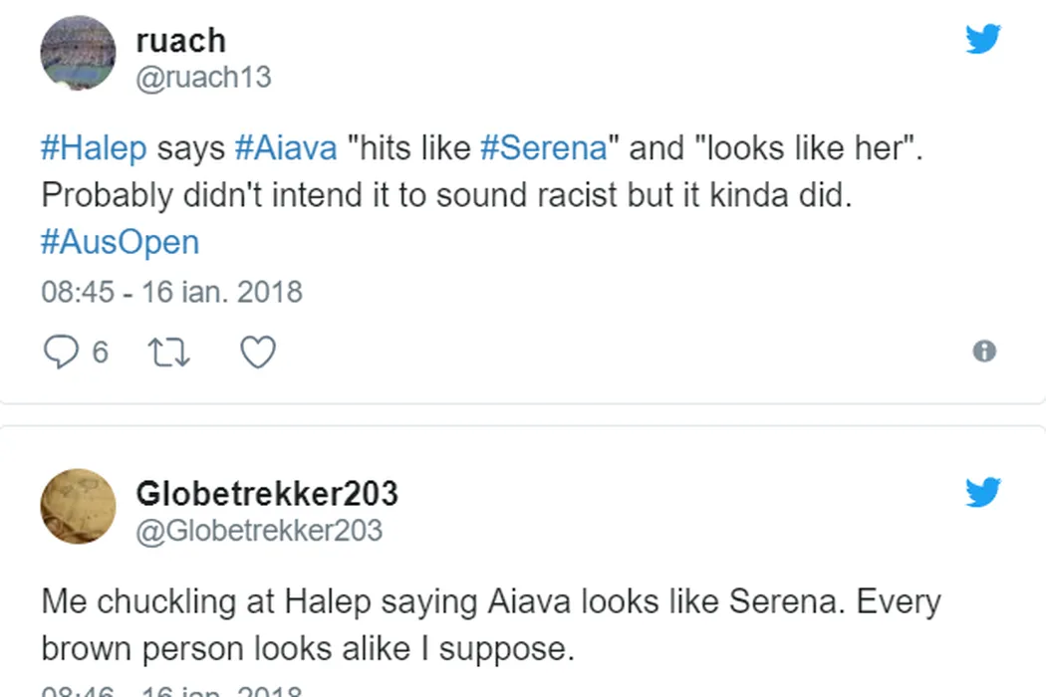Click the Twitter bird icon on Globetrekker203's tweet
The width and height of the screenshot is (1046, 697).
click(982, 492)
